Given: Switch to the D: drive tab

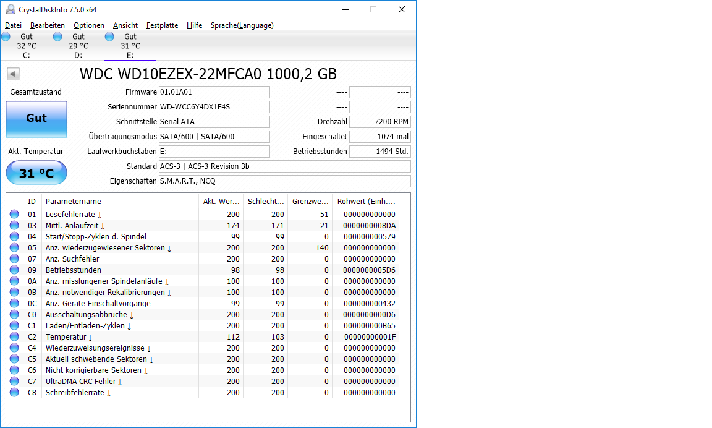Looking at the screenshot, I should (x=78, y=46).
